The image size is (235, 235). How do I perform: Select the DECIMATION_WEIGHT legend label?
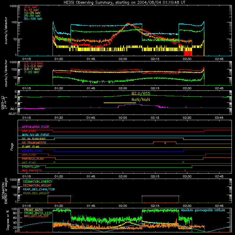pos(37,185)
